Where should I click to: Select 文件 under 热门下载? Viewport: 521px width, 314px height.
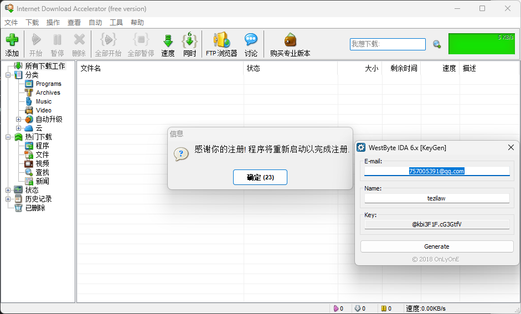(x=43, y=155)
